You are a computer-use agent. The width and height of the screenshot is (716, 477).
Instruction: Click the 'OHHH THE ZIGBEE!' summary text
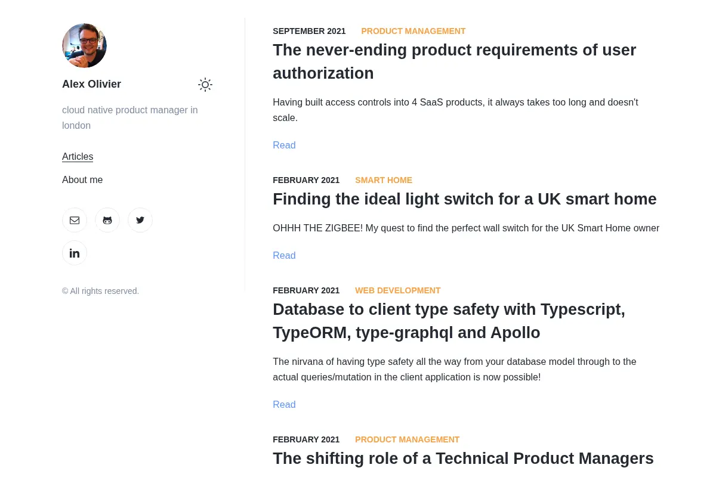coord(466,228)
